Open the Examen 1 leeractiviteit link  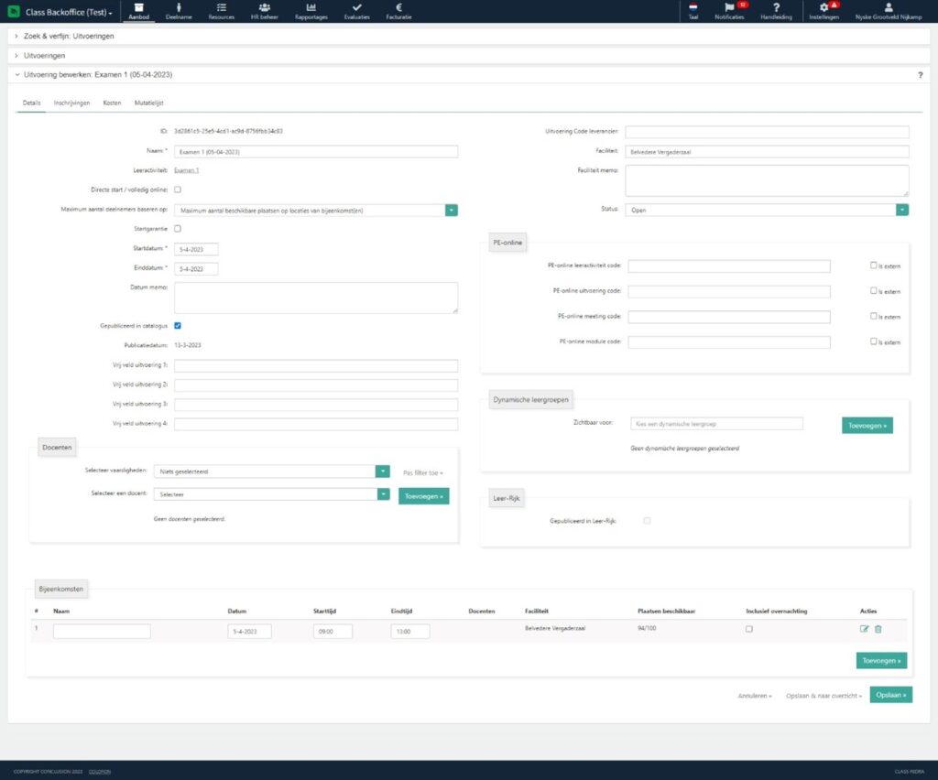pos(187,170)
